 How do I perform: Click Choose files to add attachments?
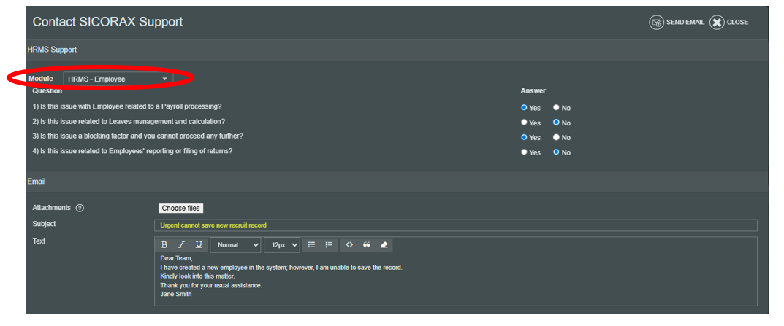[x=180, y=209]
